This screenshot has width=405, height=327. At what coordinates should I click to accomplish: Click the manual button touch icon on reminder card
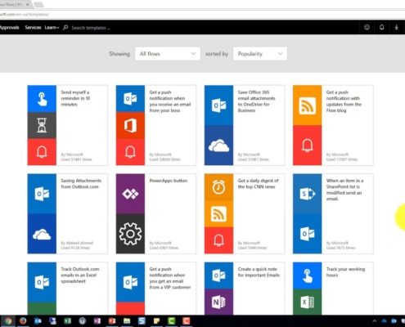tap(42, 99)
